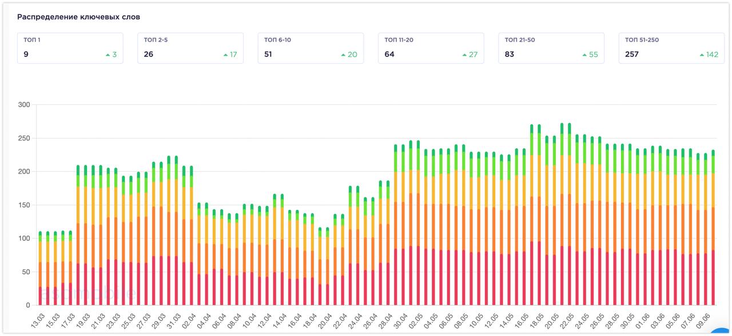Choose the ТОП 11-20 card label
Image resolution: width=732 pixels, height=336 pixels.
[x=399, y=40]
